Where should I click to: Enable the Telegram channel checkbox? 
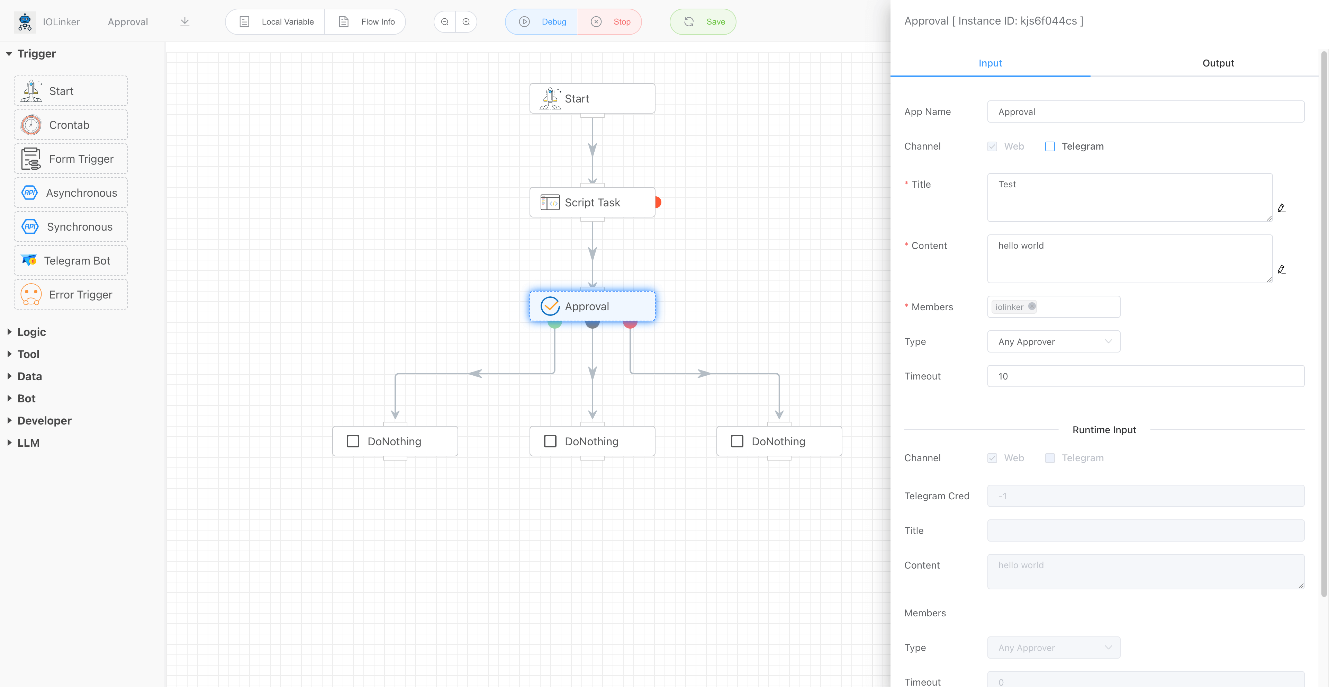(1049, 146)
